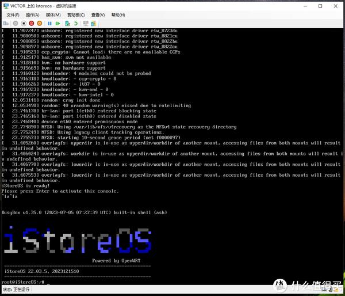
Task: Click the colorful rightmost toolbar icon
Action: point(94,24)
